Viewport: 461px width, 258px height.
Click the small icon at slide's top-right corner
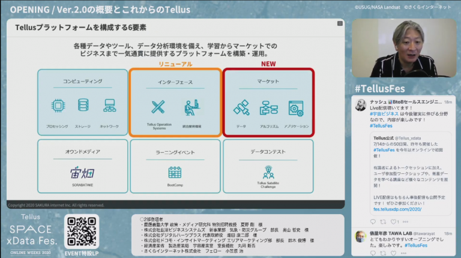pos(340,23)
